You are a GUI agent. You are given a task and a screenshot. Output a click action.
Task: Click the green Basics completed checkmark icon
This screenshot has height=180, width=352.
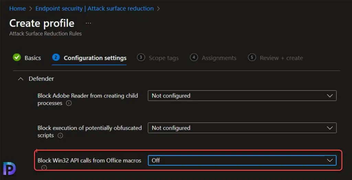point(17,57)
